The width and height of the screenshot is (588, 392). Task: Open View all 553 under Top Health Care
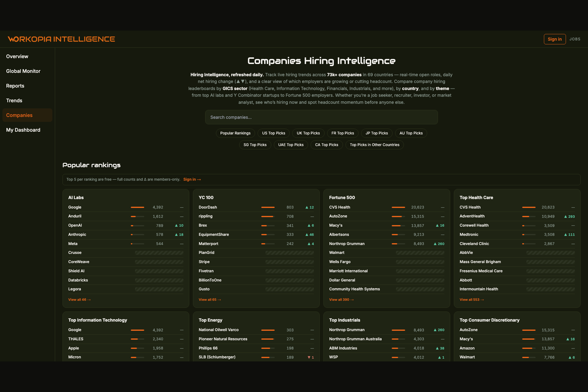[472, 300]
